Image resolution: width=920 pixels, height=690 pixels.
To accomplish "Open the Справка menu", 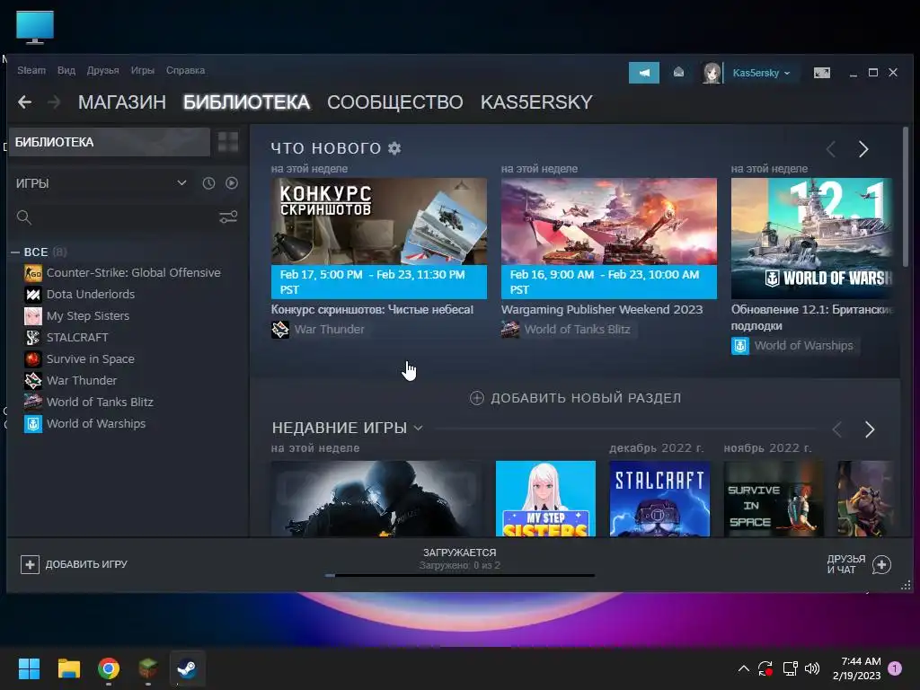I will [185, 70].
